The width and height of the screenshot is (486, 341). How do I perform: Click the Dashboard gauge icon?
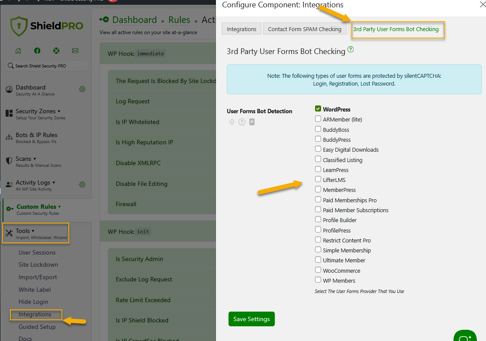click(9, 89)
